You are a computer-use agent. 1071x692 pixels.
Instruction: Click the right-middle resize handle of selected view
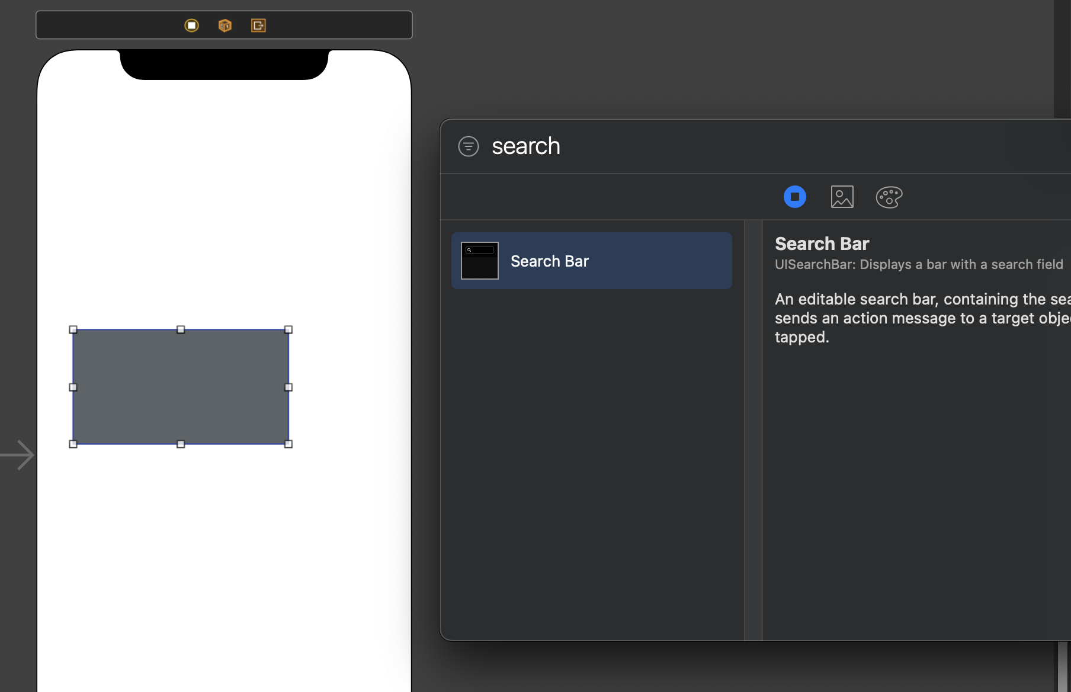click(x=288, y=387)
